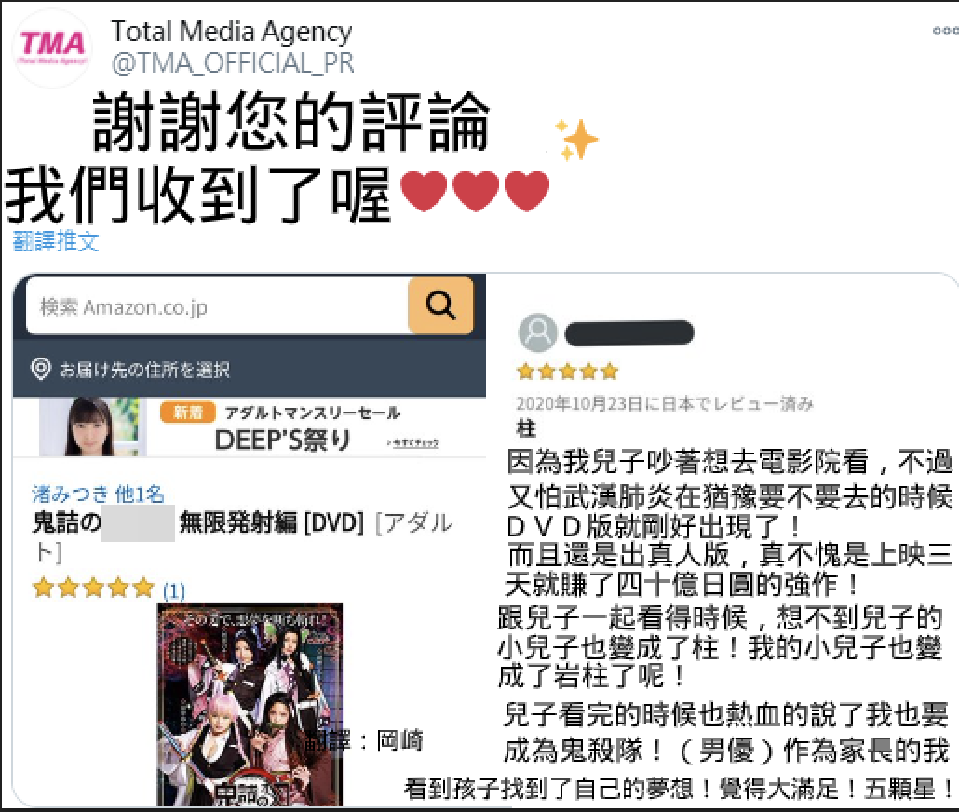Click the TMA profile avatar logo
959x812 pixels.
click(x=52, y=48)
